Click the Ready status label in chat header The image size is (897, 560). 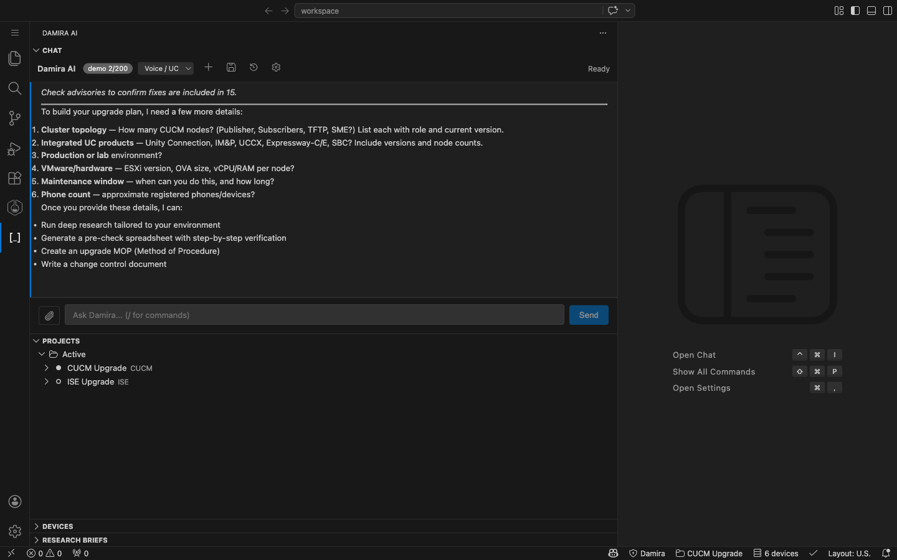[x=599, y=69]
